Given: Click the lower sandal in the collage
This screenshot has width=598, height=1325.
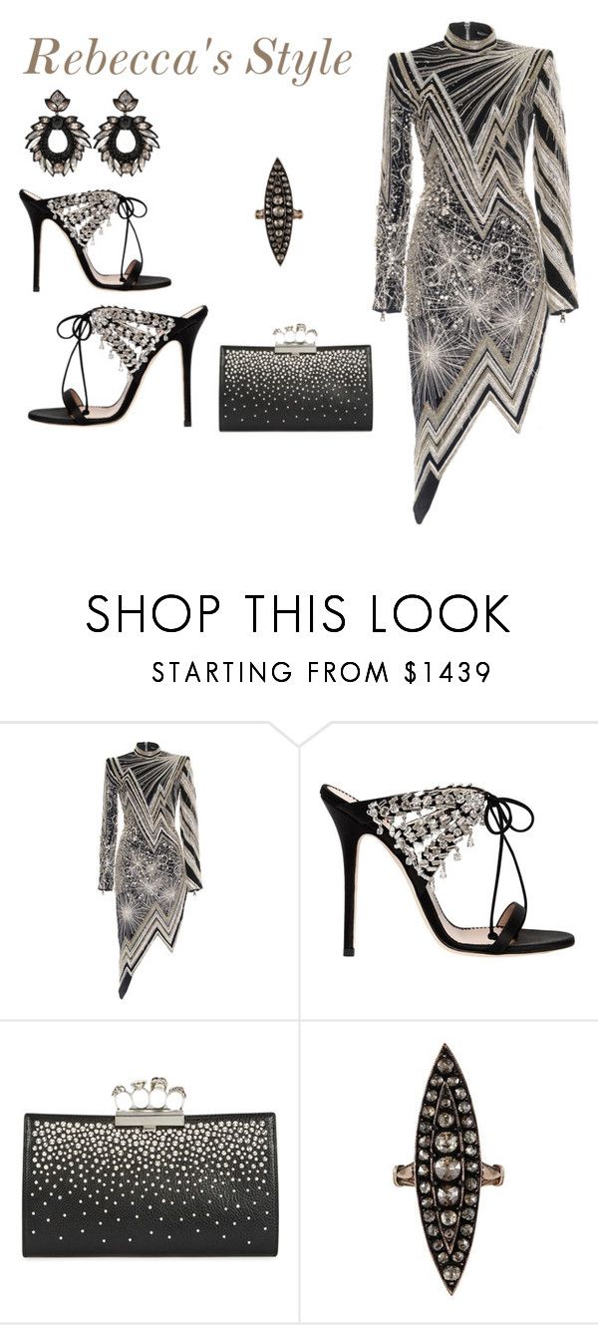Looking at the screenshot, I should (x=118, y=364).
